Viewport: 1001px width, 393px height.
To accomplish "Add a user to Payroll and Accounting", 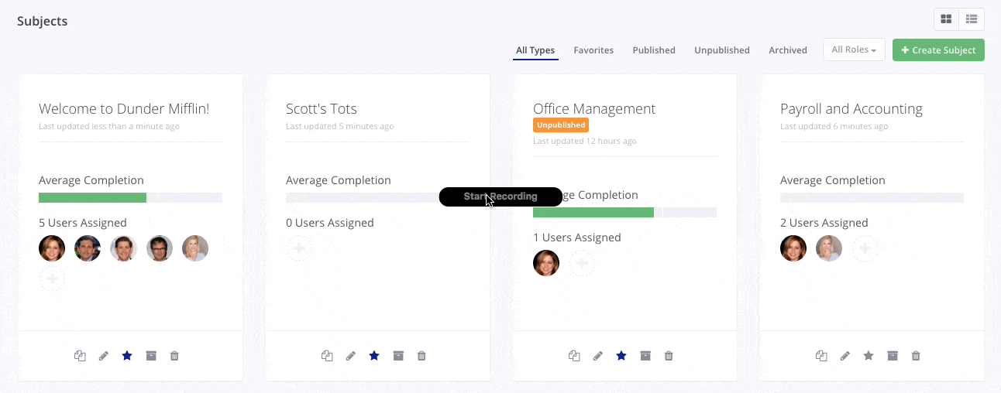I will (x=865, y=248).
